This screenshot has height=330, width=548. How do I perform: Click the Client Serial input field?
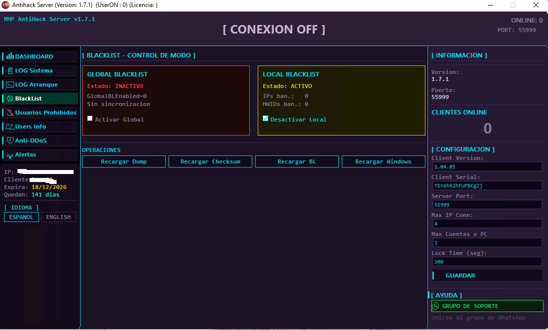487,186
